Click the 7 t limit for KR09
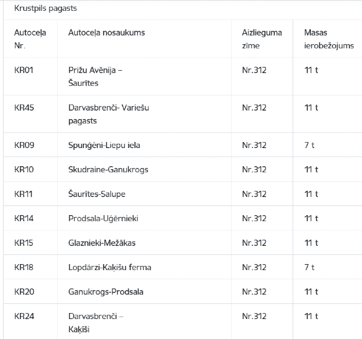 coord(310,145)
